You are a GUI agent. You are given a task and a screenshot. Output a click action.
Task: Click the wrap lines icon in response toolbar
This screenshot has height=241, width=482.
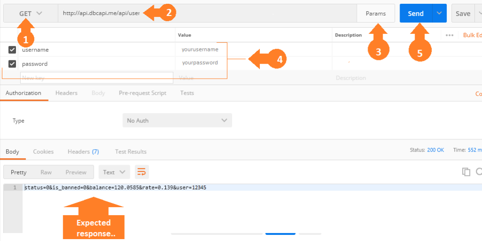tap(142, 172)
